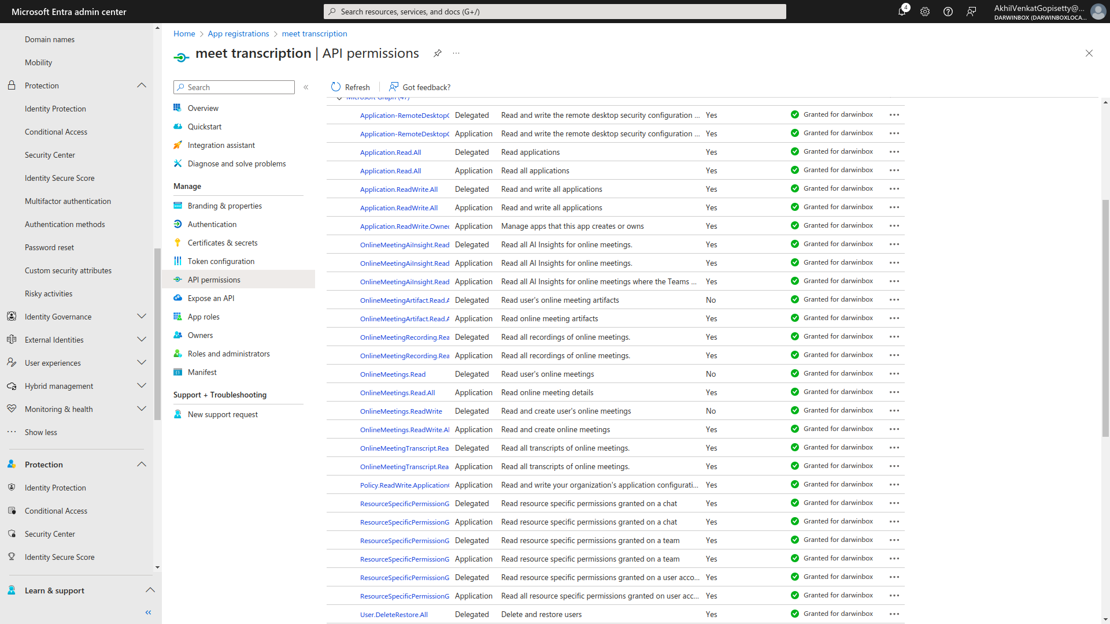The height and width of the screenshot is (624, 1110).
Task: Open the notifications bell icon
Action: click(902, 12)
